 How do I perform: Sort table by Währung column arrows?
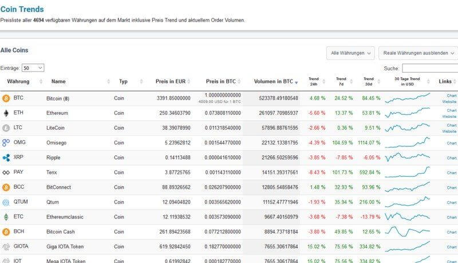point(41,82)
